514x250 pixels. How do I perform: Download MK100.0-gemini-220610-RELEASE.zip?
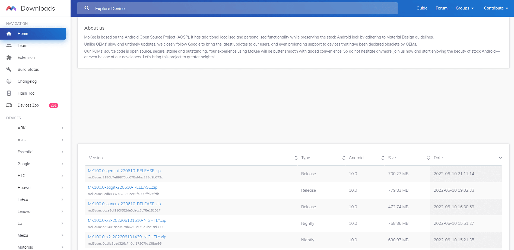(124, 171)
